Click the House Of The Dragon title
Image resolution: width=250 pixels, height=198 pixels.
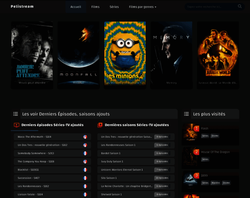215,152
